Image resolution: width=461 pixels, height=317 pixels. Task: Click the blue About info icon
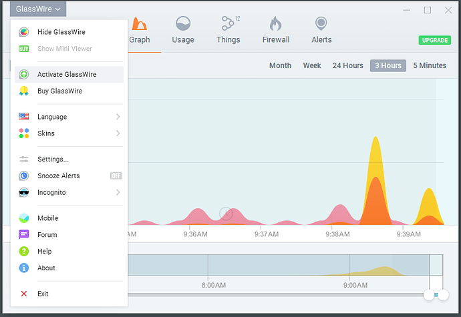click(24, 268)
